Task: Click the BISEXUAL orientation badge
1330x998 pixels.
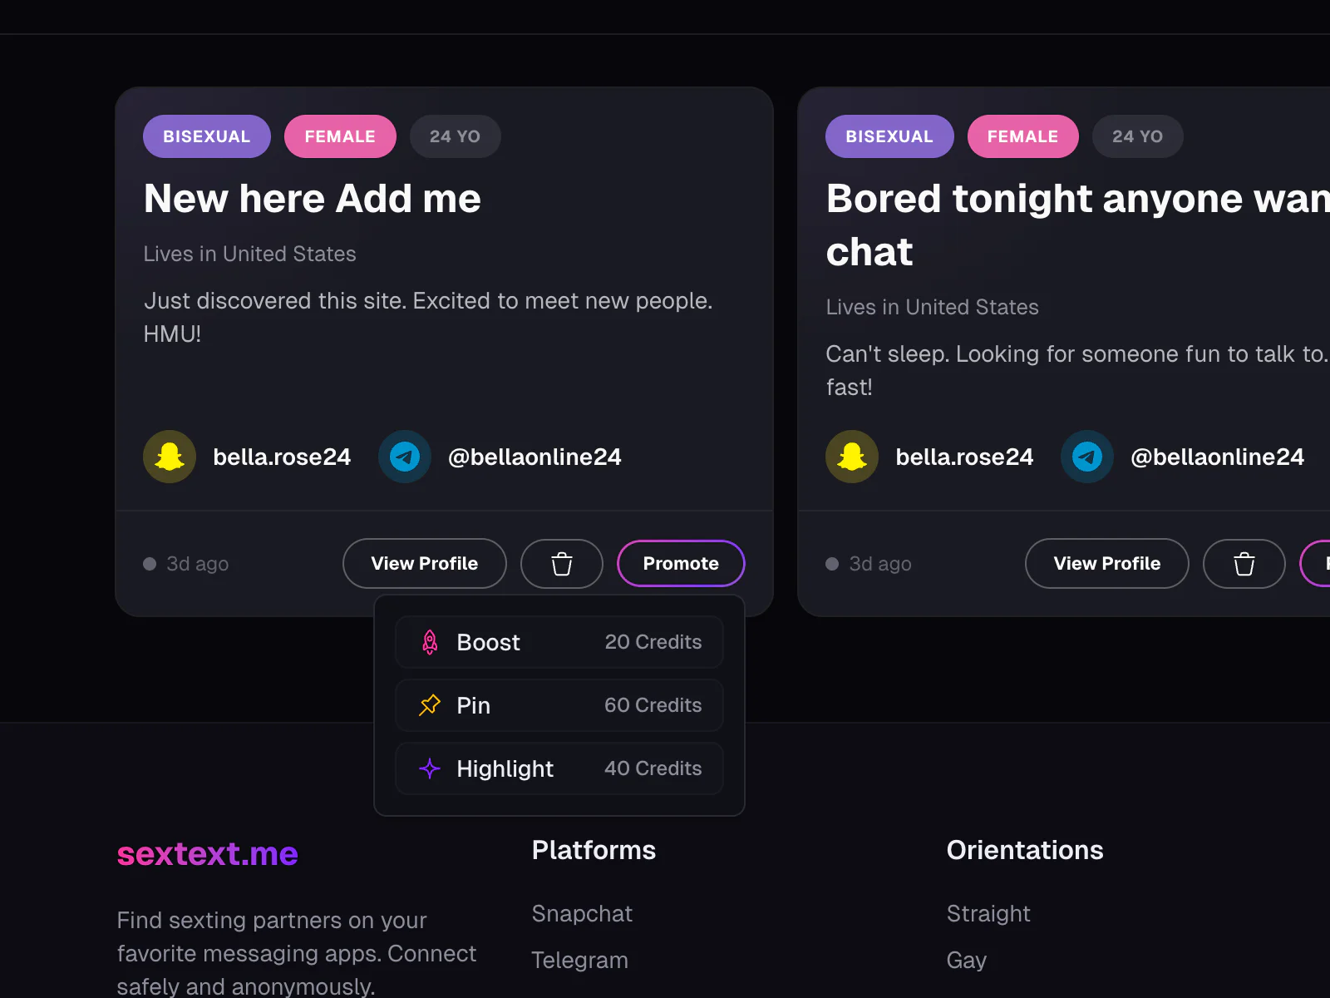Action: [x=206, y=136]
